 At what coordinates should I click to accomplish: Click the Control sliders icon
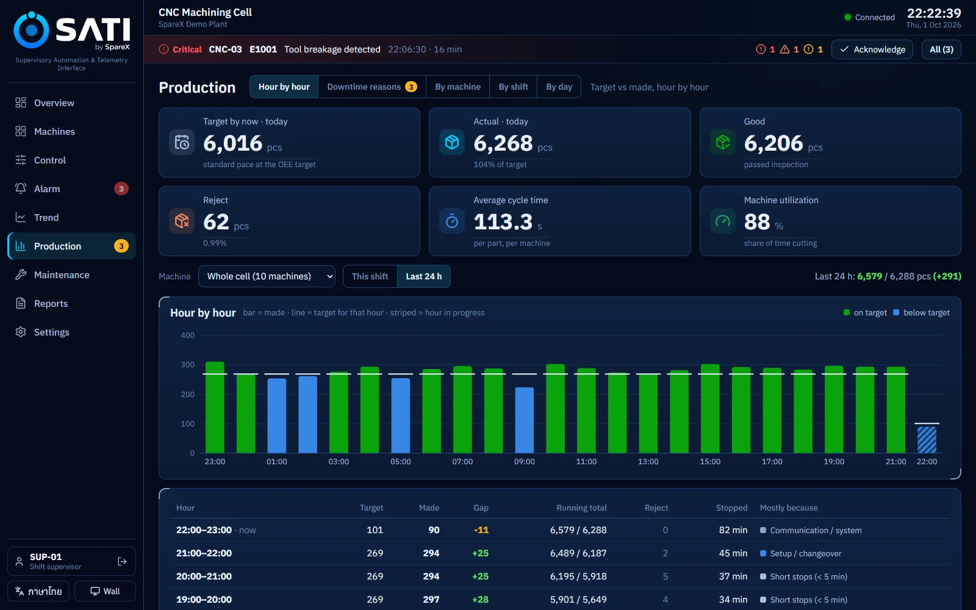pos(21,160)
